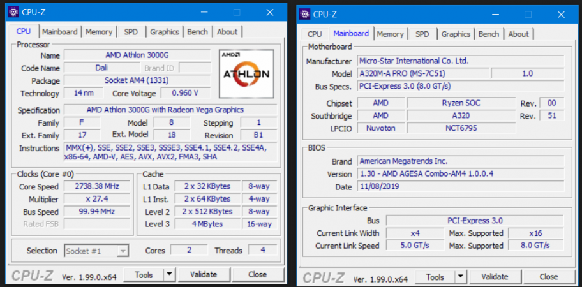Screen dimensions: 582x287
Task: Click Manufacturer value Micro-Star International Co. Ltd.
Action: [x=461, y=61]
